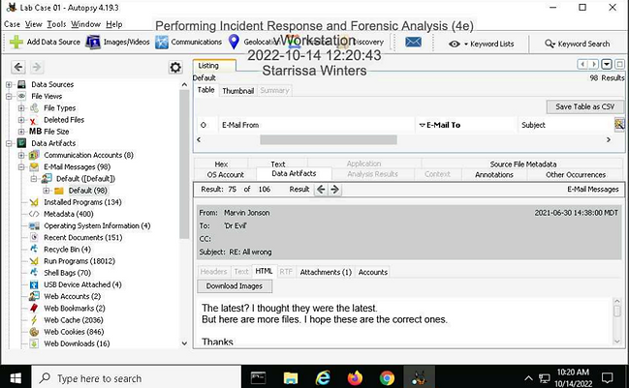Open the Other Occurrences tab

[576, 174]
